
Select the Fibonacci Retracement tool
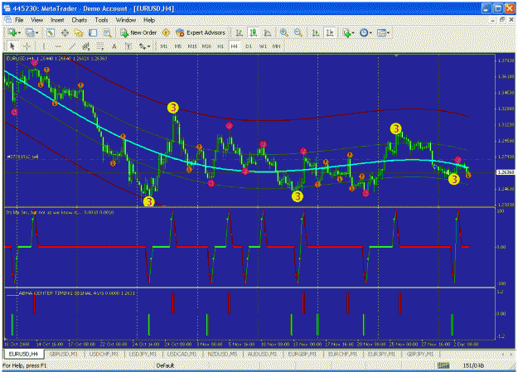[100, 46]
